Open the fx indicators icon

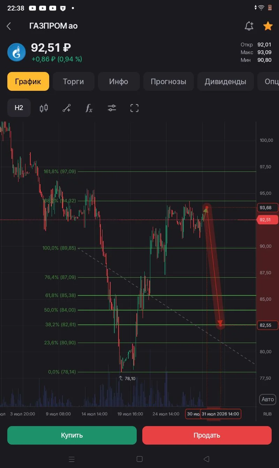tap(89, 108)
